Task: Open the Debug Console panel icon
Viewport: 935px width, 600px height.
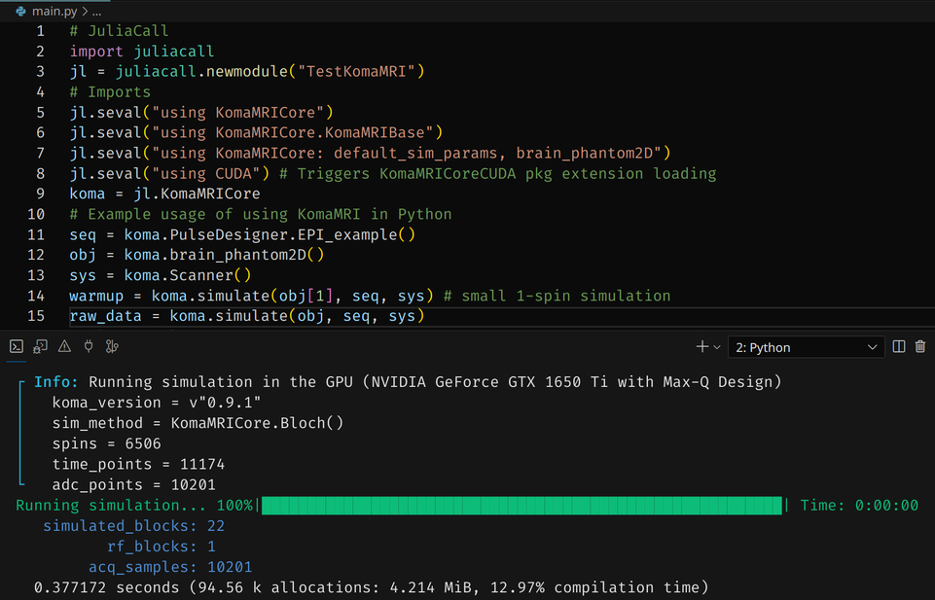Action: [40, 347]
